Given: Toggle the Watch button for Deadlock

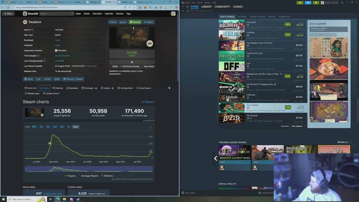Looking at the screenshot, I should pyautogui.click(x=148, y=22).
